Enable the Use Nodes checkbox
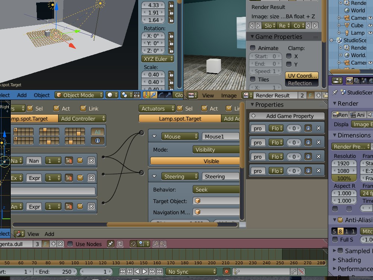The height and width of the screenshot is (280, 373). (x=70, y=244)
